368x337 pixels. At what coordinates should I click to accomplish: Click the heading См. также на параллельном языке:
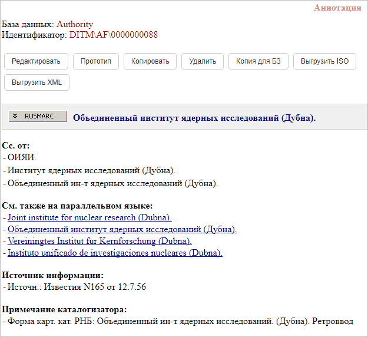click(x=77, y=206)
